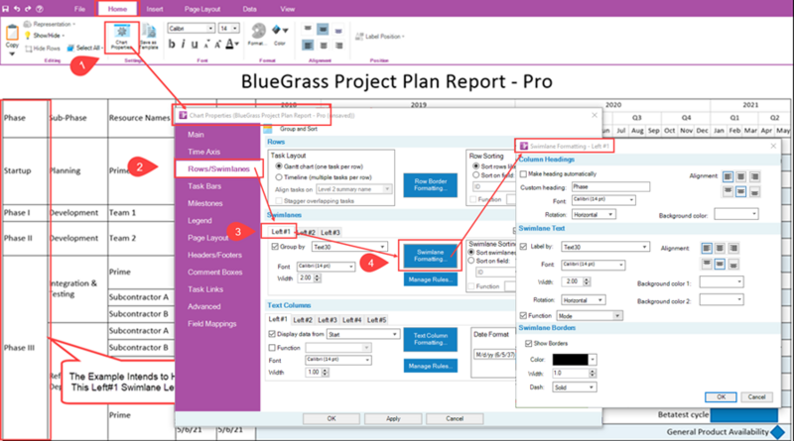Select Task Bars in properties sidebar

point(204,186)
